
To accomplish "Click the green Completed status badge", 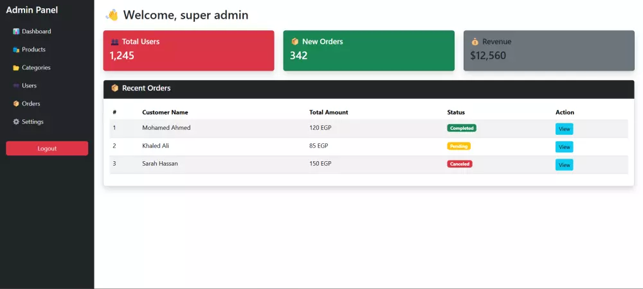I will (x=462, y=128).
